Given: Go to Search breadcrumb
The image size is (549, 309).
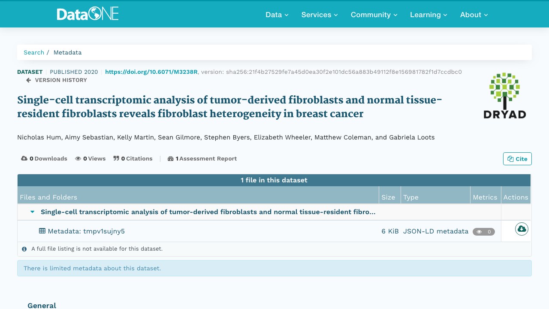Looking at the screenshot, I should [x=34, y=52].
